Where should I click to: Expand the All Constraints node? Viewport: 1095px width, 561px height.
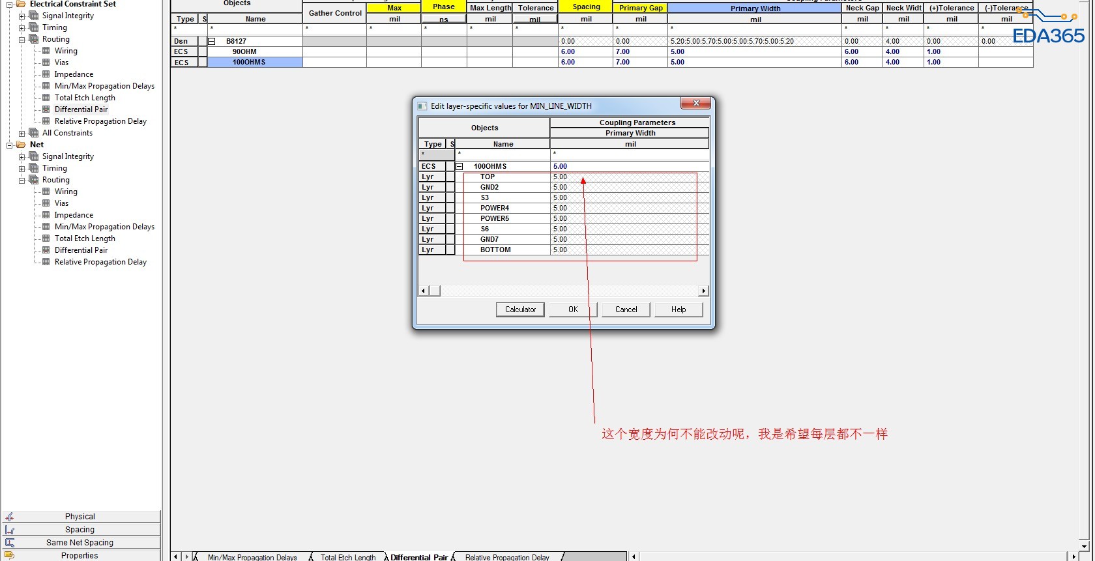tap(22, 133)
